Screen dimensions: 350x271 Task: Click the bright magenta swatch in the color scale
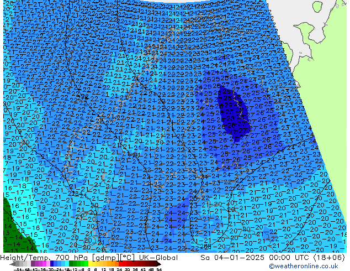44,264
